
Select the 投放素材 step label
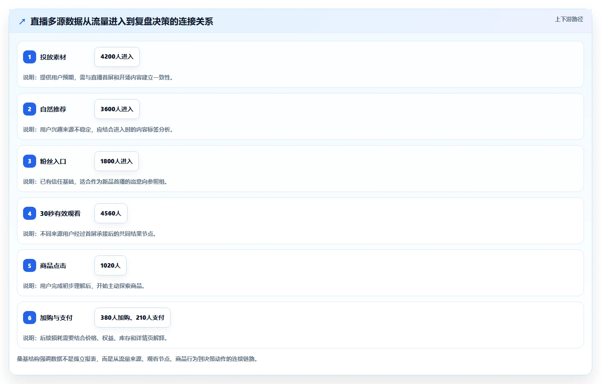click(53, 57)
